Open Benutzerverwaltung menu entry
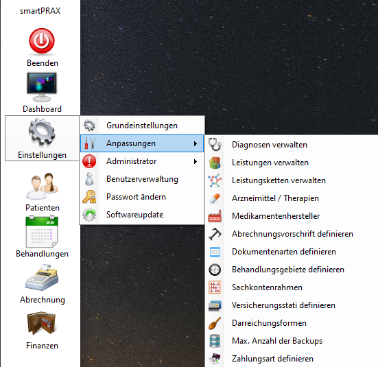This screenshot has height=367, width=378. click(x=142, y=179)
